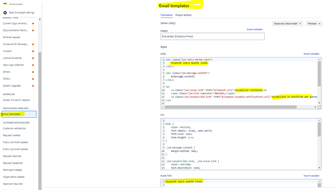336x190 pixels.
Task: Open Customer satisfaction notification
Action: pos(14,128)
